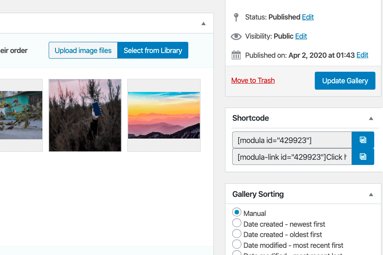
Task: Move the gallery to trash
Action: click(253, 80)
